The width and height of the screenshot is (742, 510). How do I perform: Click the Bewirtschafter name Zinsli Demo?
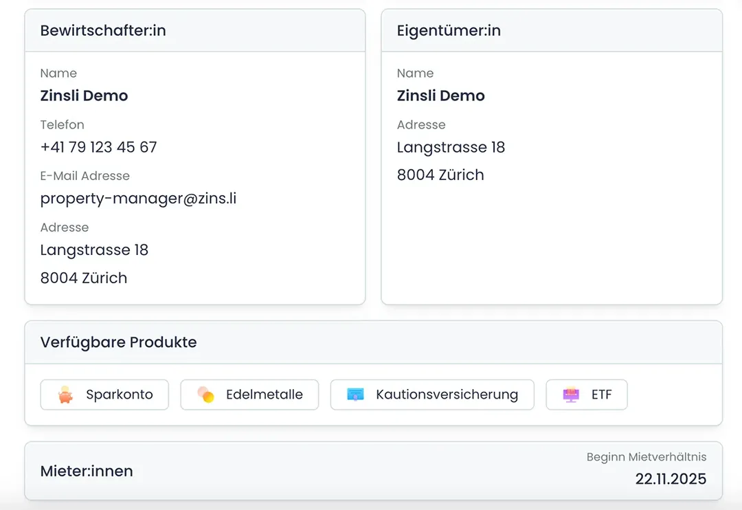[x=84, y=96]
